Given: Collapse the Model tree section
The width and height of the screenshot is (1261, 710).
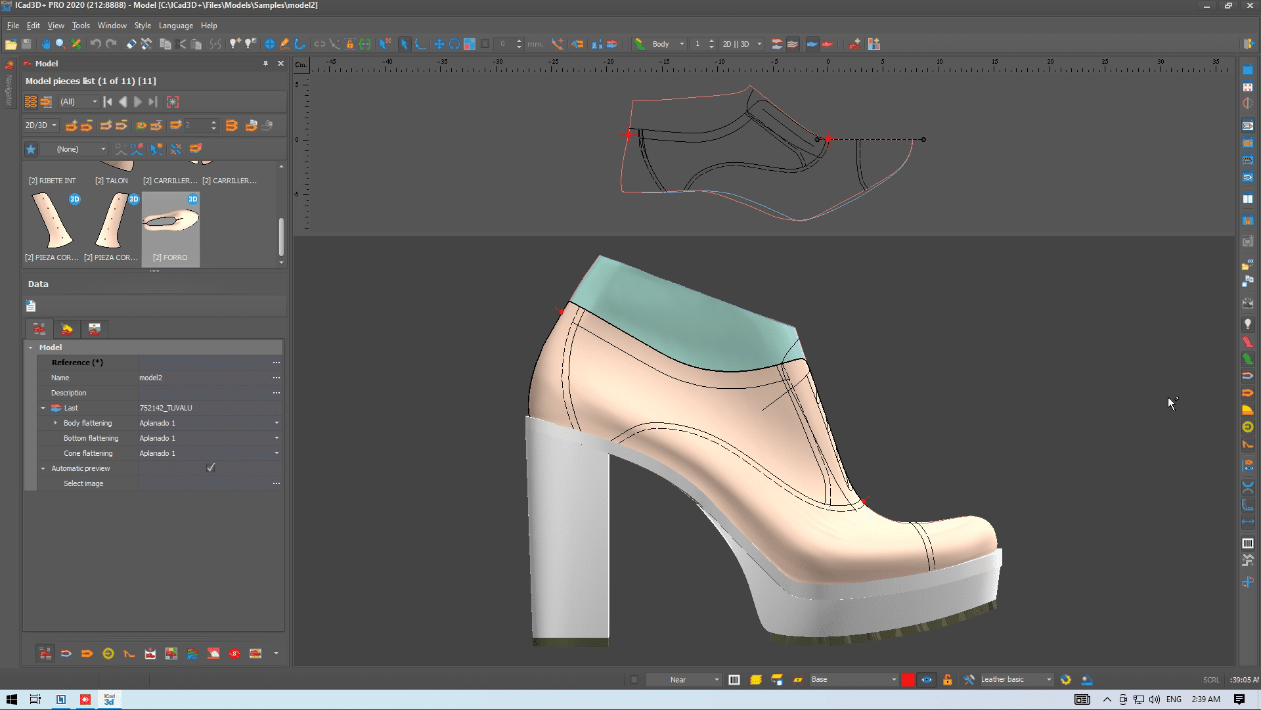Looking at the screenshot, I should (31, 347).
